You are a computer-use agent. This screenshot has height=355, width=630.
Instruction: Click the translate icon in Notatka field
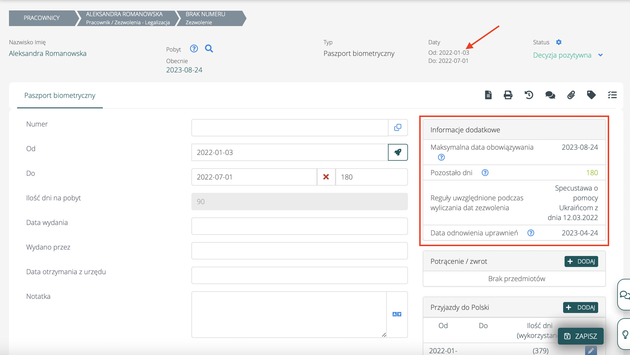pyautogui.click(x=397, y=314)
